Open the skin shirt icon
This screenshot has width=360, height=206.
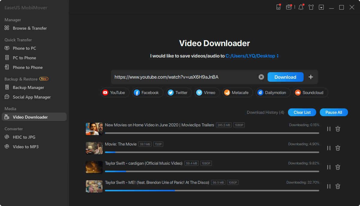(311, 7)
